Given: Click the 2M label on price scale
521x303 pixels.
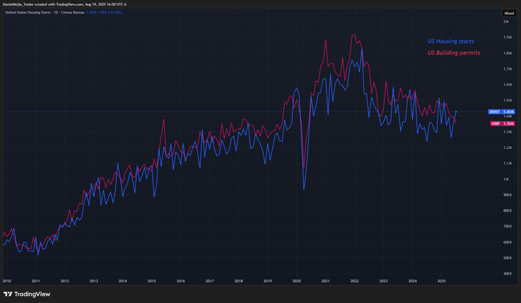Looking at the screenshot, I should coord(505,22).
